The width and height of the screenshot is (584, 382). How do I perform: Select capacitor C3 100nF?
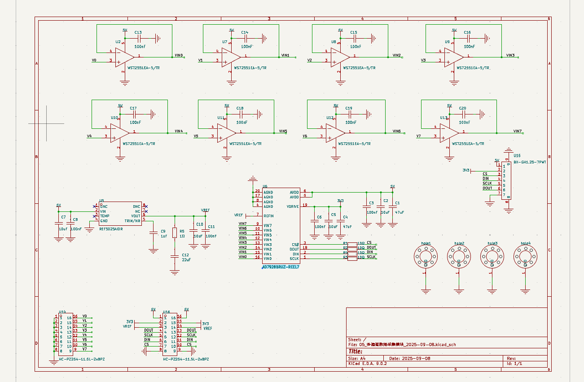click(367, 207)
